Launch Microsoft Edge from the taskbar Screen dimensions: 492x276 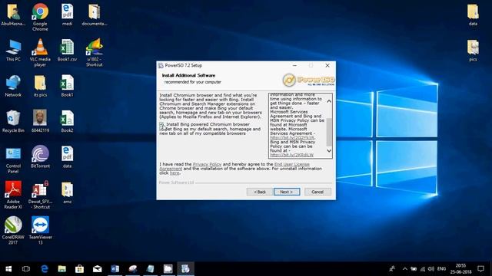[x=45, y=269]
